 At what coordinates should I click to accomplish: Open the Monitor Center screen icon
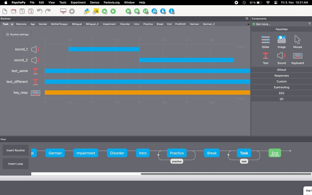[x=63, y=11]
